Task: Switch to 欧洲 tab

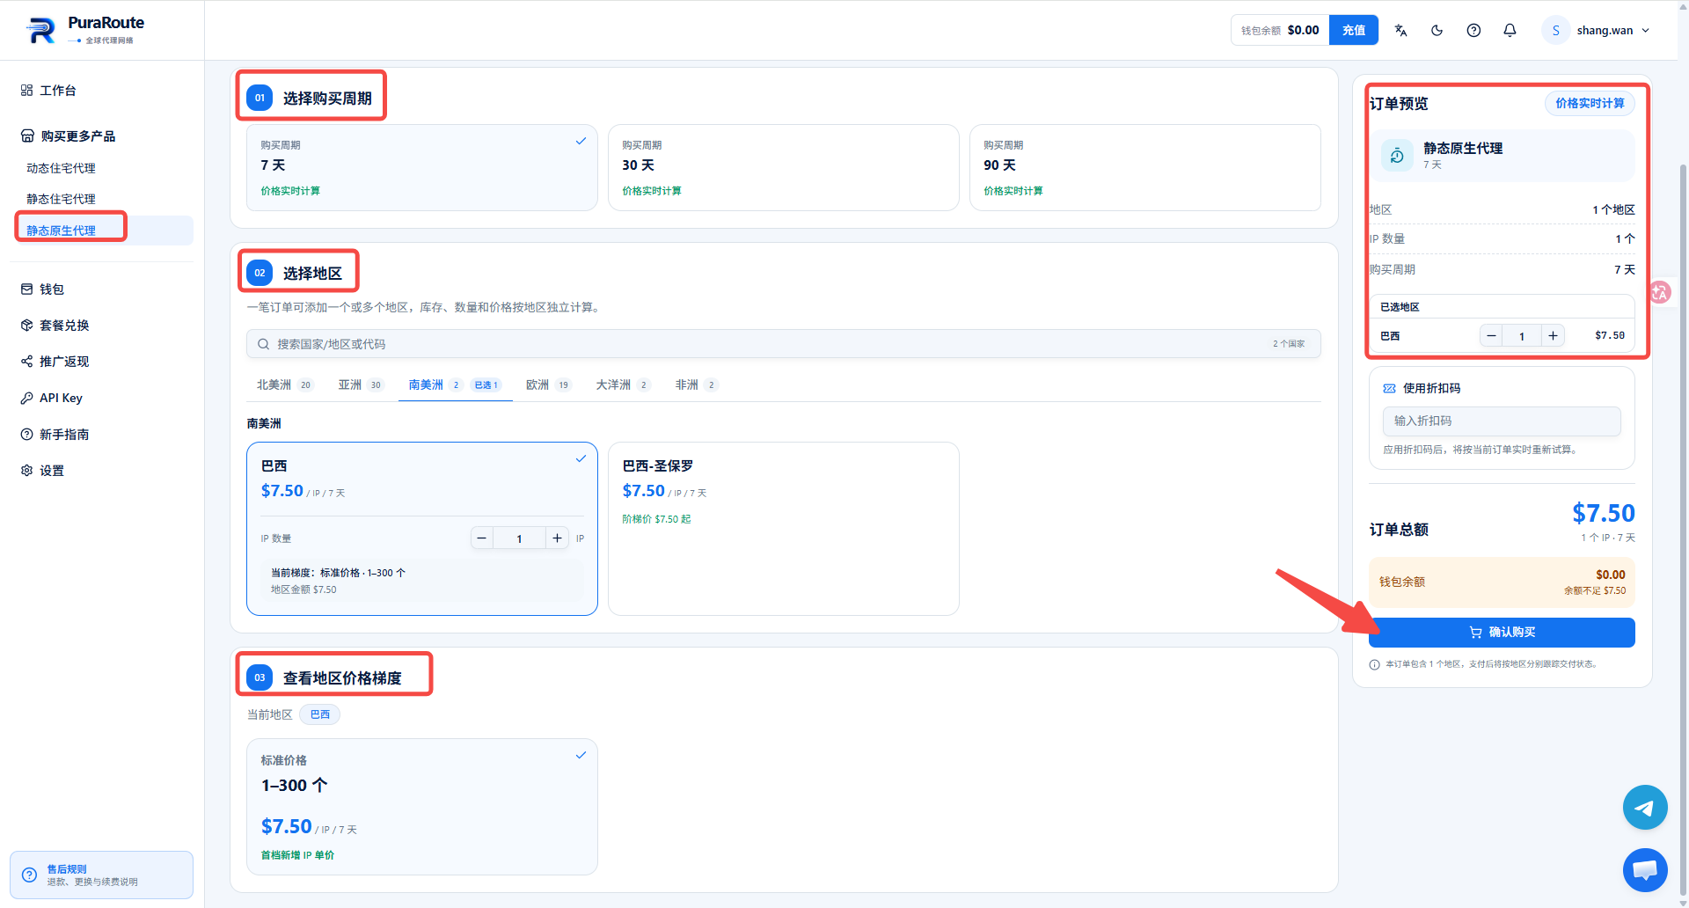Action: tap(549, 385)
